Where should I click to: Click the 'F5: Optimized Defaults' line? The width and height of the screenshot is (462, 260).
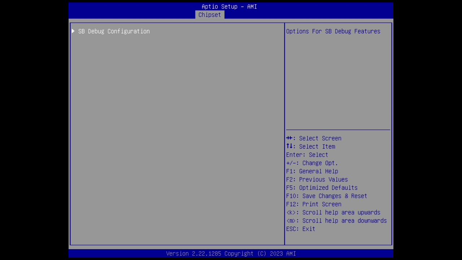[322, 188]
